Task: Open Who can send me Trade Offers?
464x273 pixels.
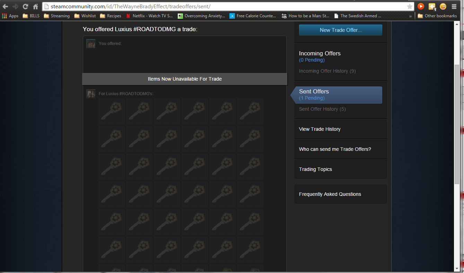Action: click(x=335, y=149)
